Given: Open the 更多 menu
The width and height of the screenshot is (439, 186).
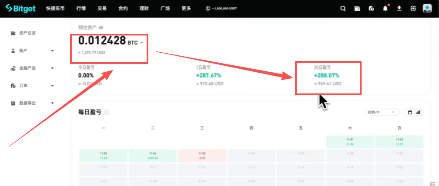Looking at the screenshot, I should pos(186,8).
